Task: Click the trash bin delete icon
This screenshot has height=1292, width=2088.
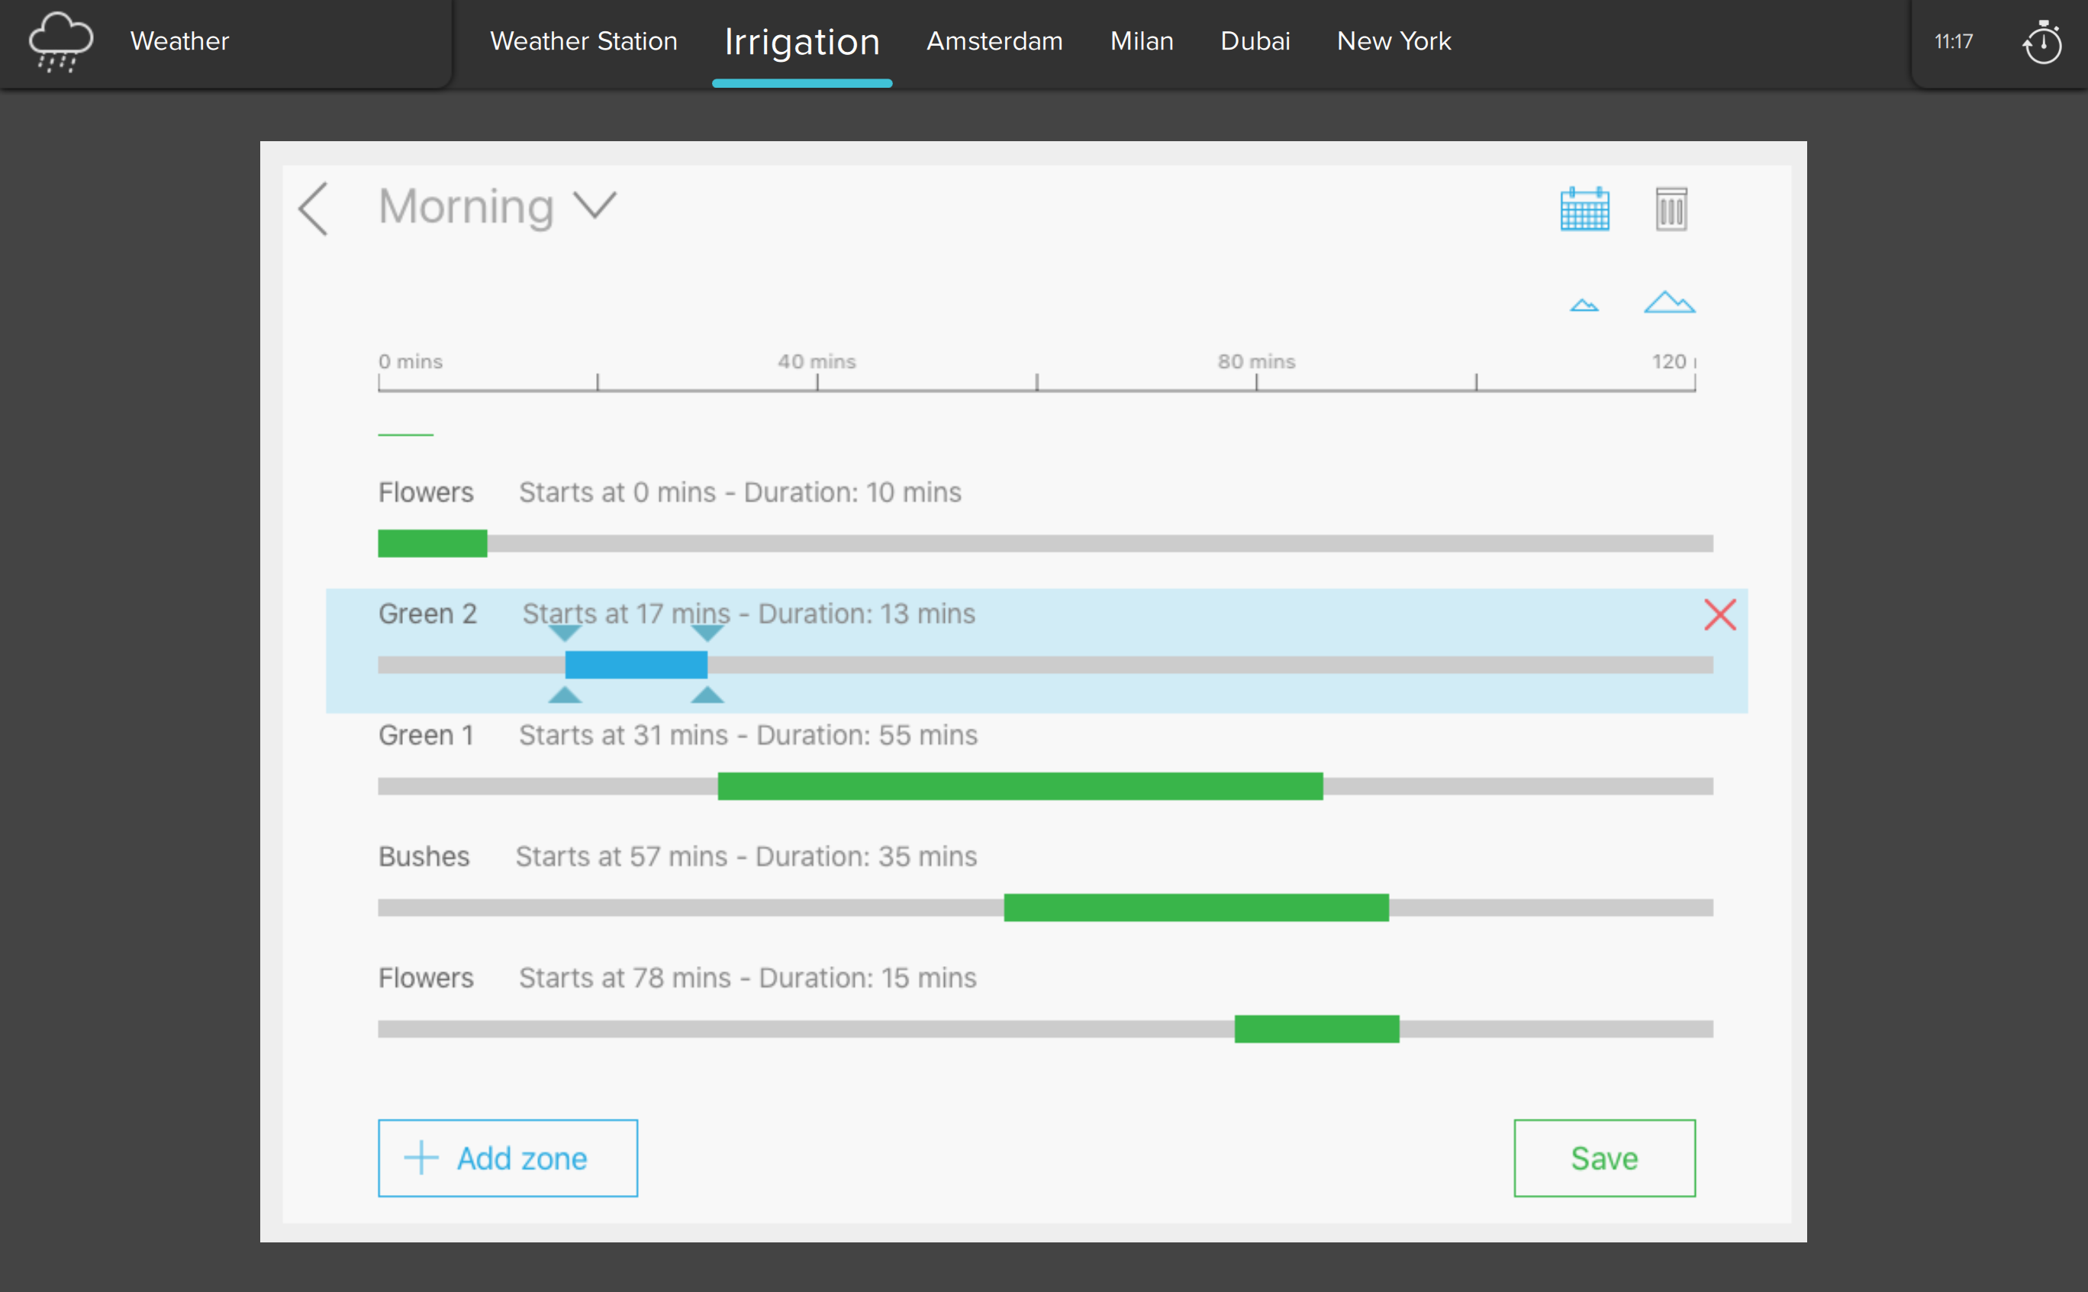Action: [1671, 209]
